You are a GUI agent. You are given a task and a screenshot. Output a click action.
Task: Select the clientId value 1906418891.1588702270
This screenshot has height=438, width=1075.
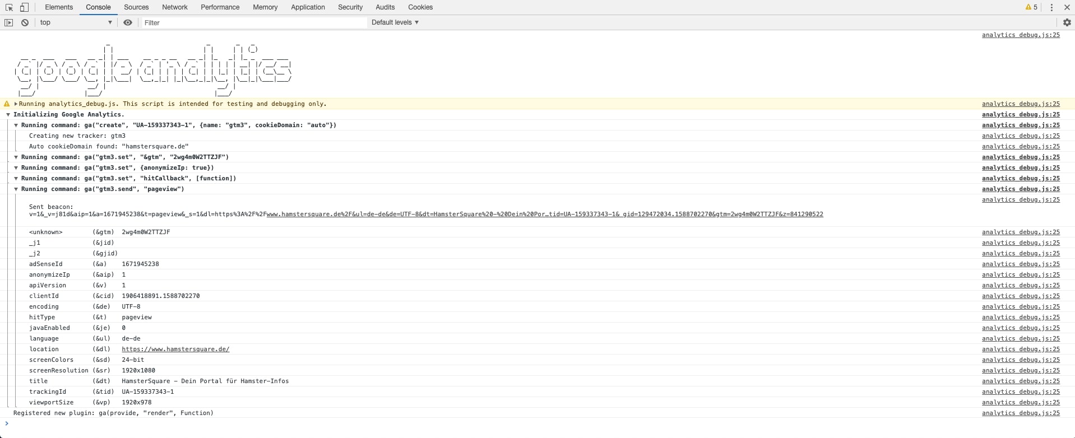tap(161, 296)
